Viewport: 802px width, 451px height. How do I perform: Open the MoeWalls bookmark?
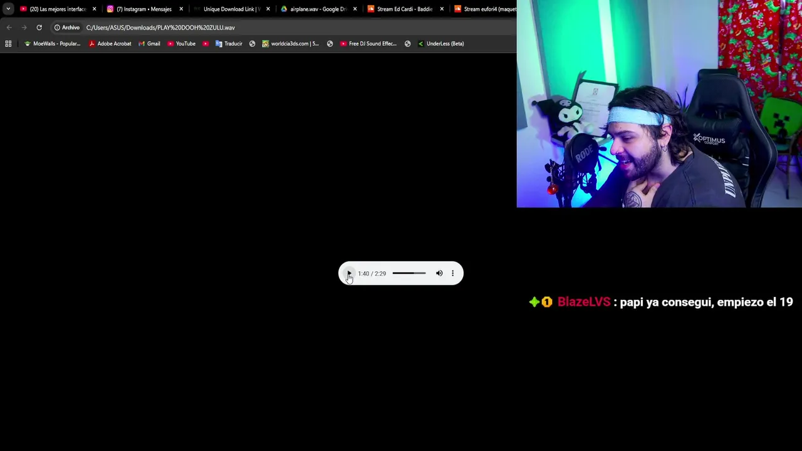pyautogui.click(x=52, y=44)
